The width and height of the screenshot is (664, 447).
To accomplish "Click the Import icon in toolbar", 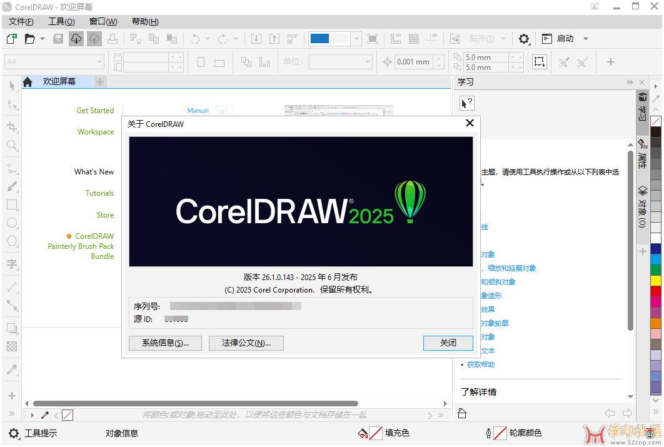I will click(x=256, y=39).
